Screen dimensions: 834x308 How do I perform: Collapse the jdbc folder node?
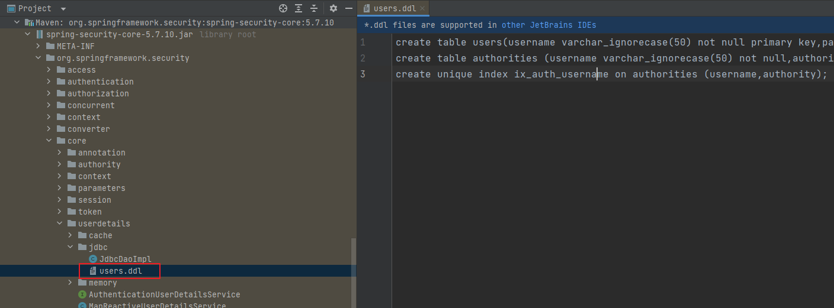click(x=70, y=247)
